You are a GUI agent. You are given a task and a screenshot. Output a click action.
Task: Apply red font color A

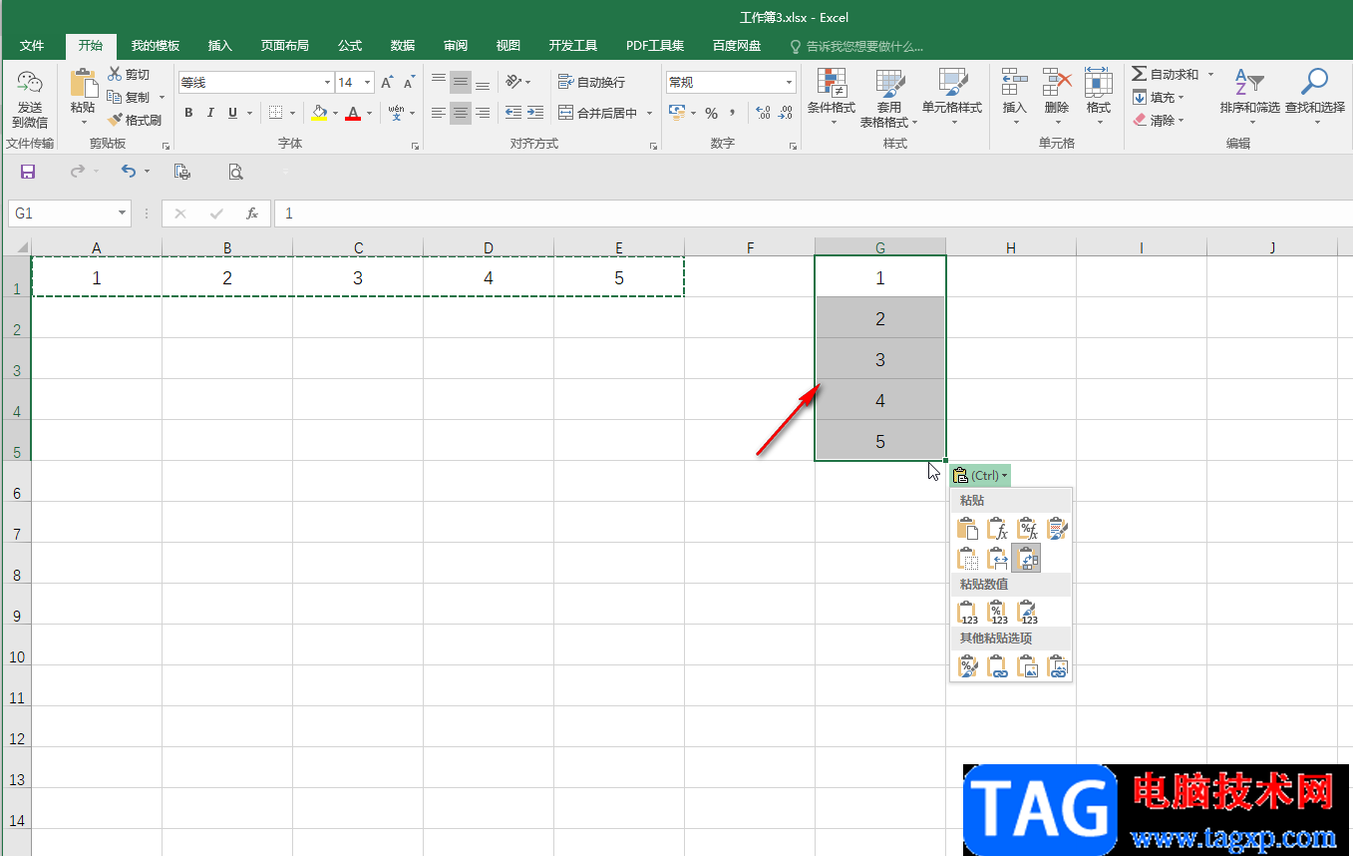[x=352, y=113]
